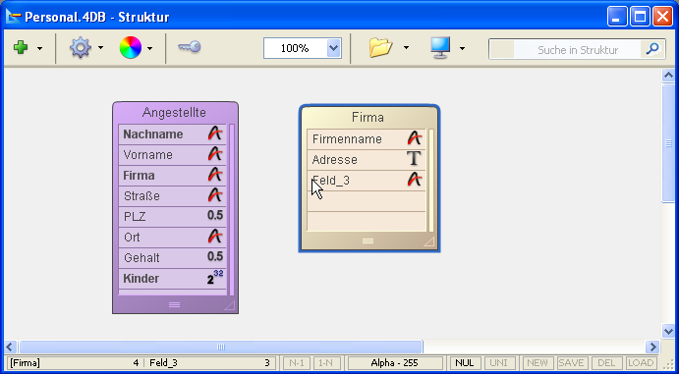Click the 2^32 type icon beside Kinder
This screenshot has height=374, width=679.
click(x=215, y=278)
